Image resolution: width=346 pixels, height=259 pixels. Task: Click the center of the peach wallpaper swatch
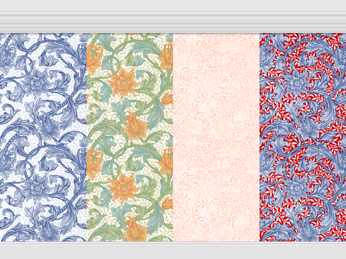coord(216,137)
